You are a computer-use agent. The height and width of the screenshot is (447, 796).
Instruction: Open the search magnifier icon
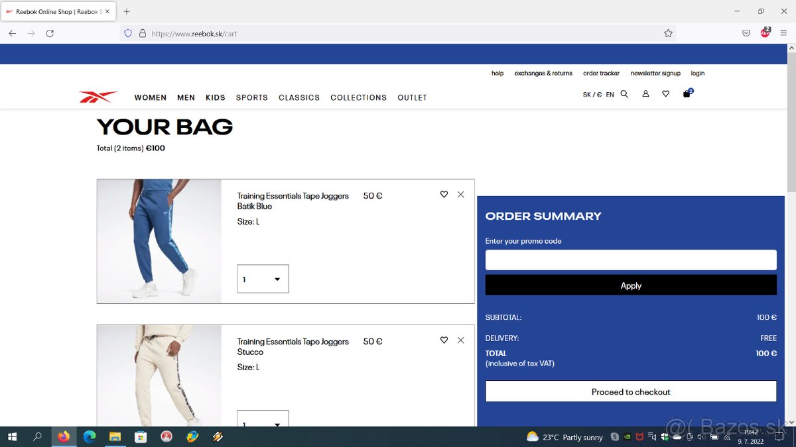tap(624, 94)
